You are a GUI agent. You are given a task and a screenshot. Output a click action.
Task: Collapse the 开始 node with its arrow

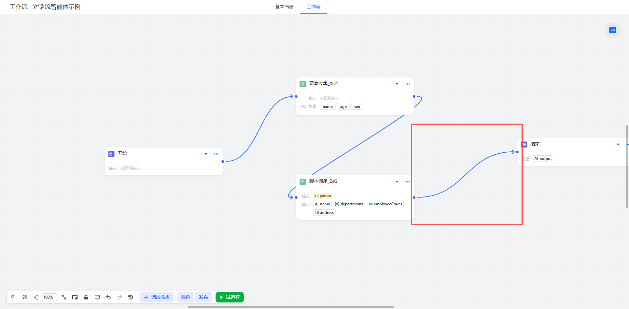[206, 154]
